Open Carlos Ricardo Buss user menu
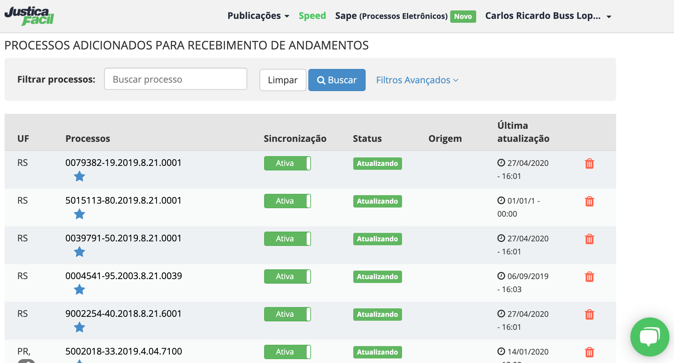The width and height of the screenshot is (674, 363). tap(548, 16)
